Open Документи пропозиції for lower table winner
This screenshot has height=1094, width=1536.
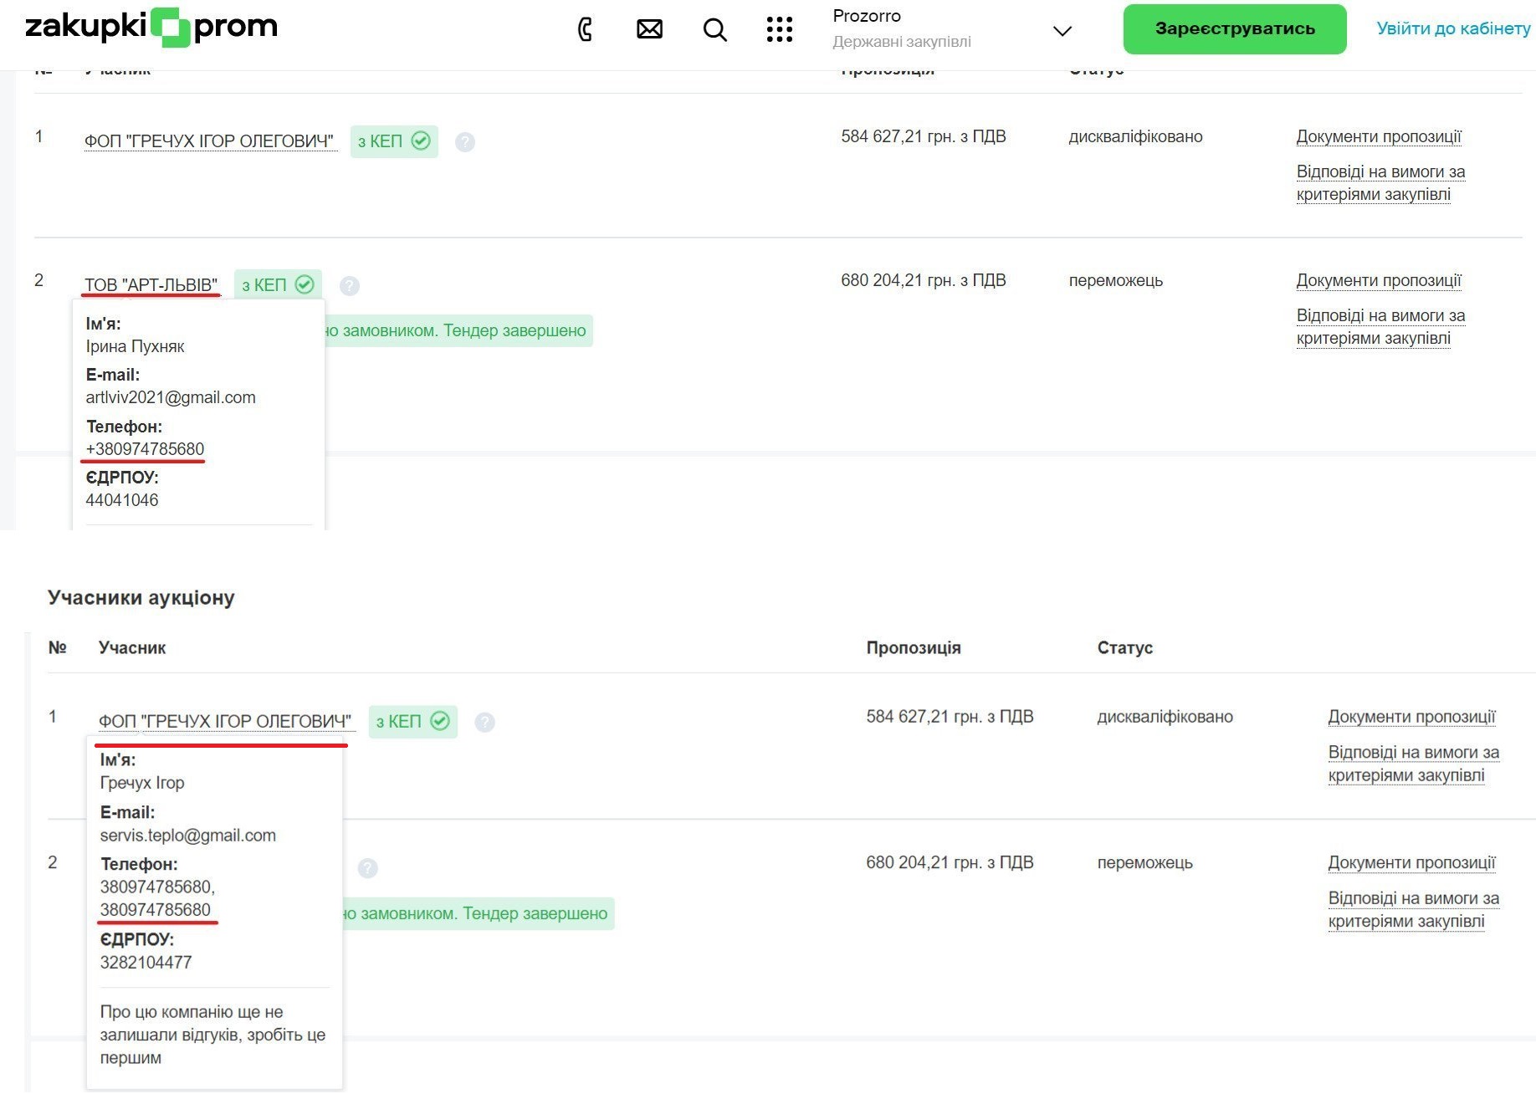(x=1411, y=863)
